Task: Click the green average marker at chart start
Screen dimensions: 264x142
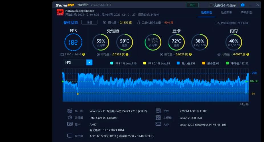Action: tap(63, 82)
